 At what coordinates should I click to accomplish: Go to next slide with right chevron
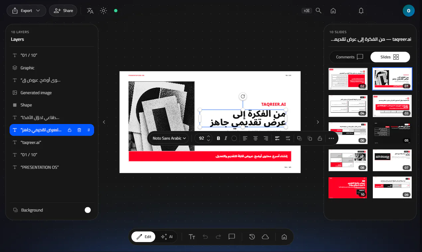318,122
